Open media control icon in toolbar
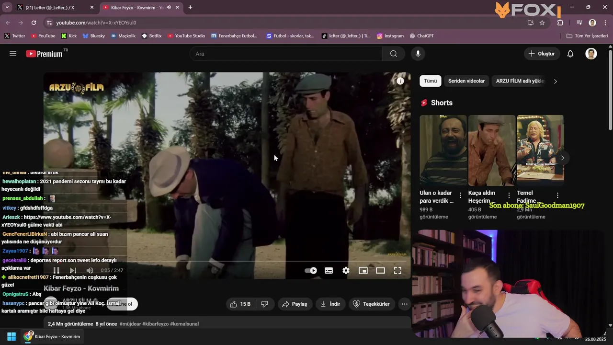This screenshot has height=345, width=613. pyautogui.click(x=579, y=23)
